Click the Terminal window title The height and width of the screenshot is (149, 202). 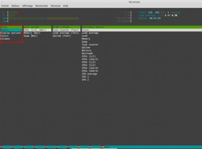(x=134, y=2)
